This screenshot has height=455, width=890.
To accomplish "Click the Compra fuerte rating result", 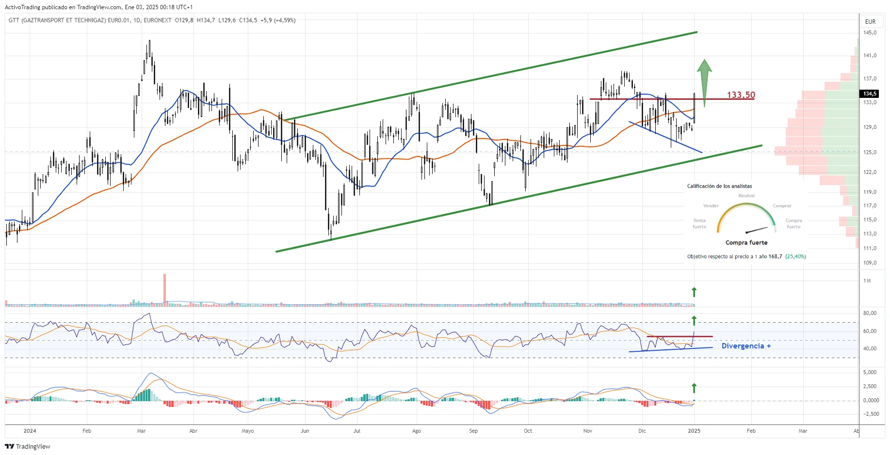I will [746, 243].
